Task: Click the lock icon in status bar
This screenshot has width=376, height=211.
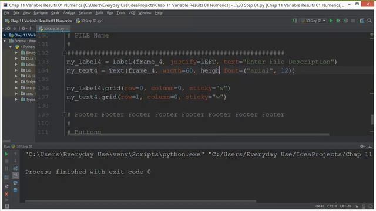Action: coord(357,206)
